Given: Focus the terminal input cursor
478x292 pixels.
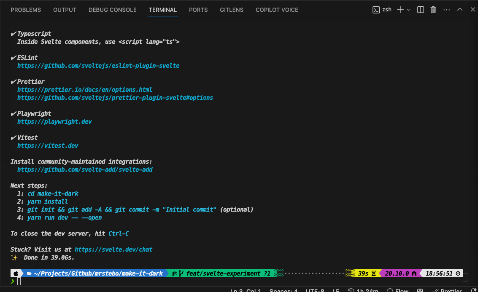Looking at the screenshot, I should (19, 281).
